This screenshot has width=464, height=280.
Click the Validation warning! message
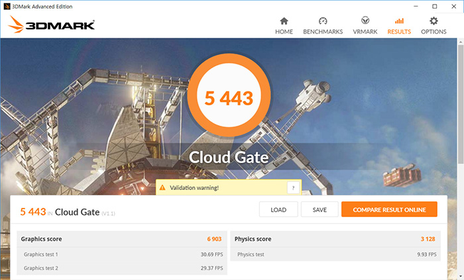point(194,188)
